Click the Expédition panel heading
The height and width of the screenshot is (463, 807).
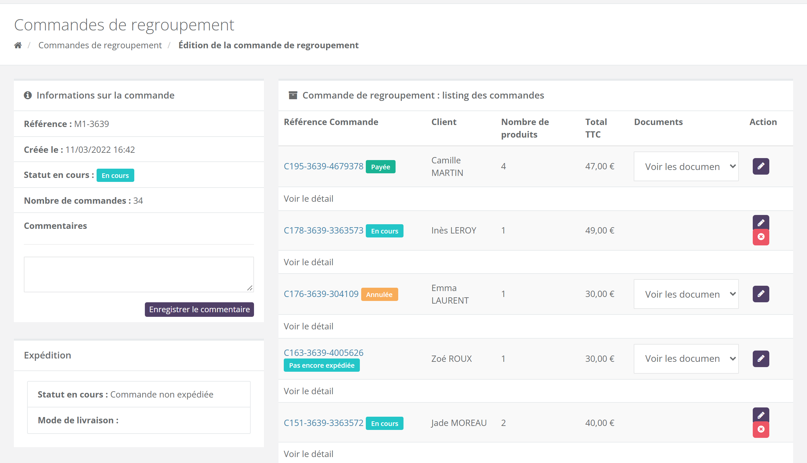click(x=48, y=355)
